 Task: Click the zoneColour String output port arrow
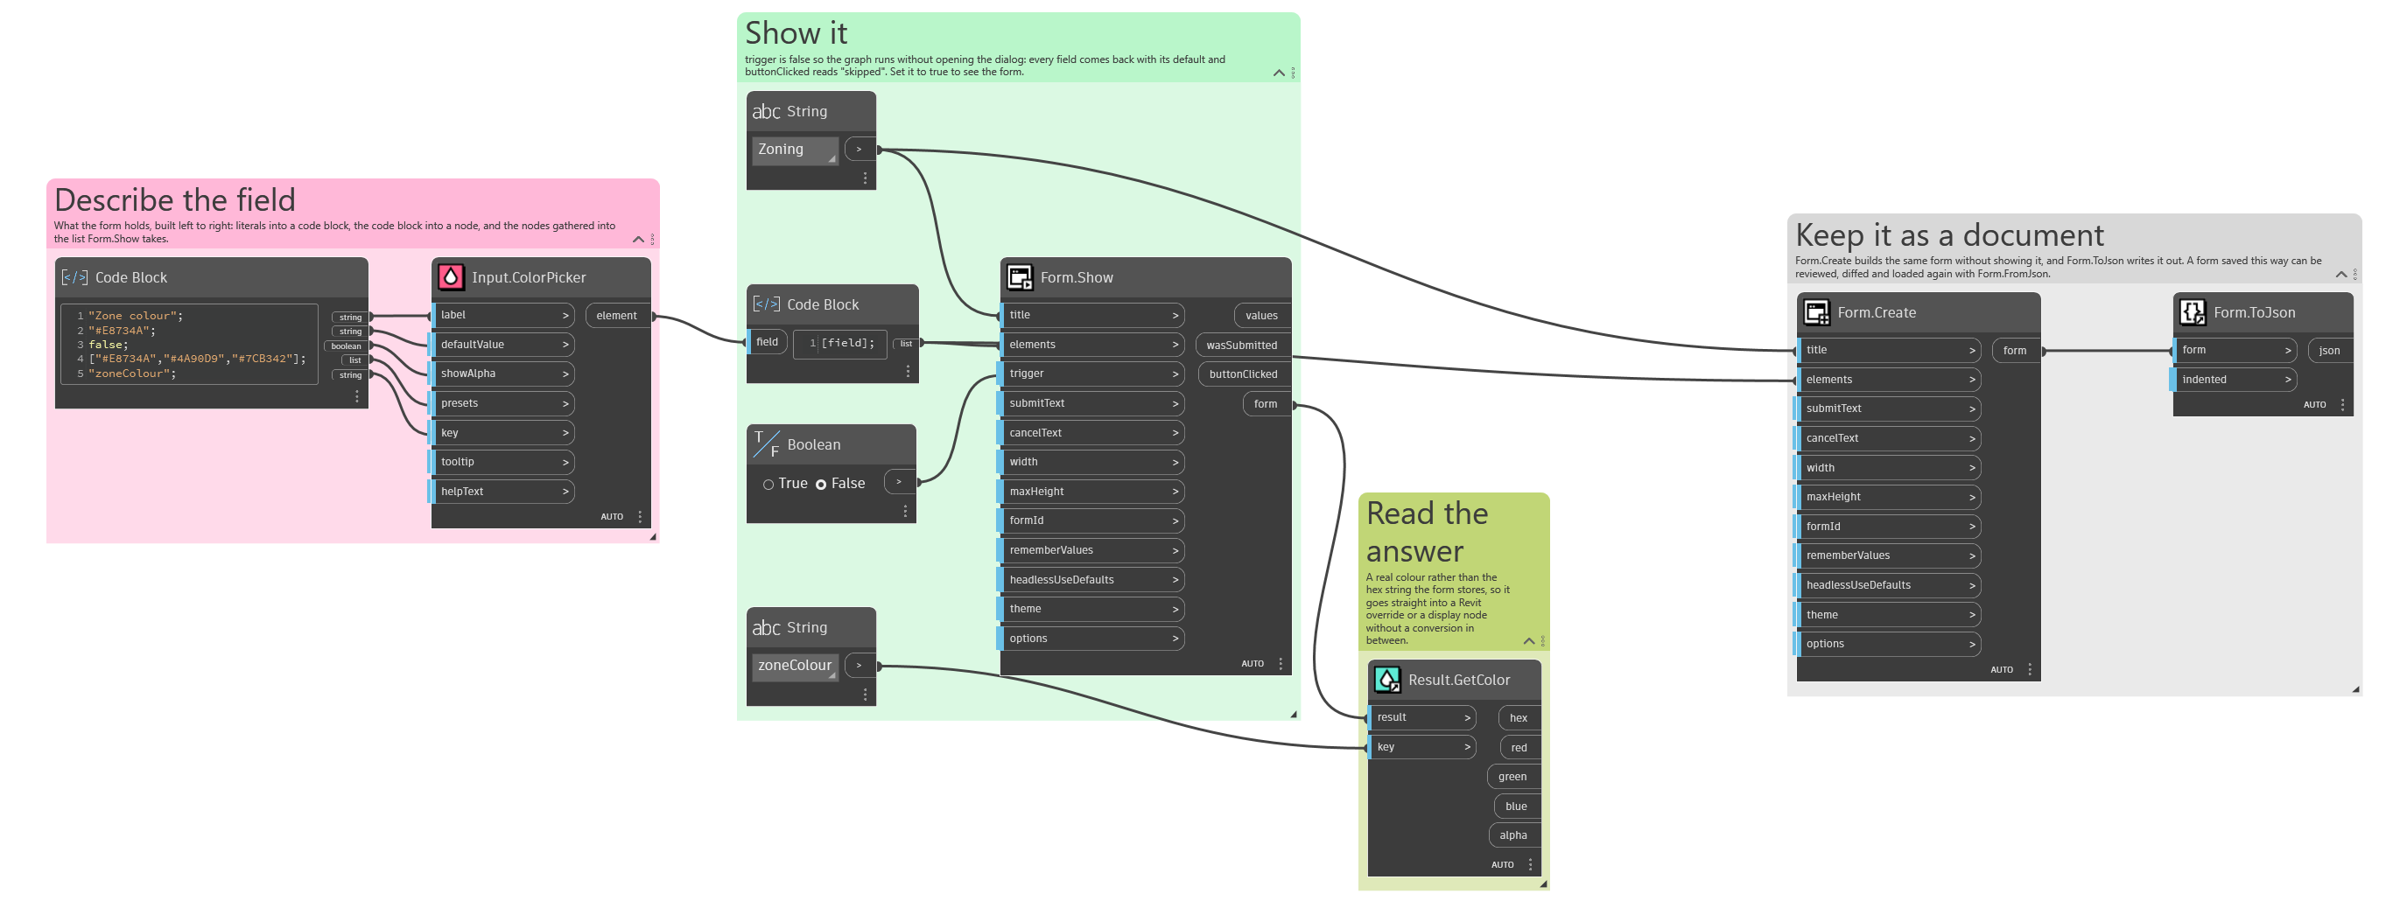tap(860, 666)
